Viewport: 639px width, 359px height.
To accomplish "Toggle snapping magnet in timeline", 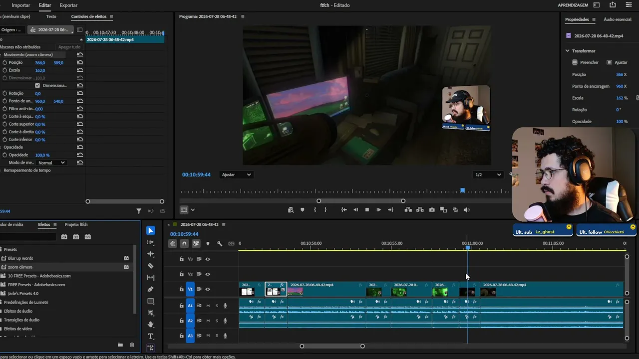I will pos(184,244).
